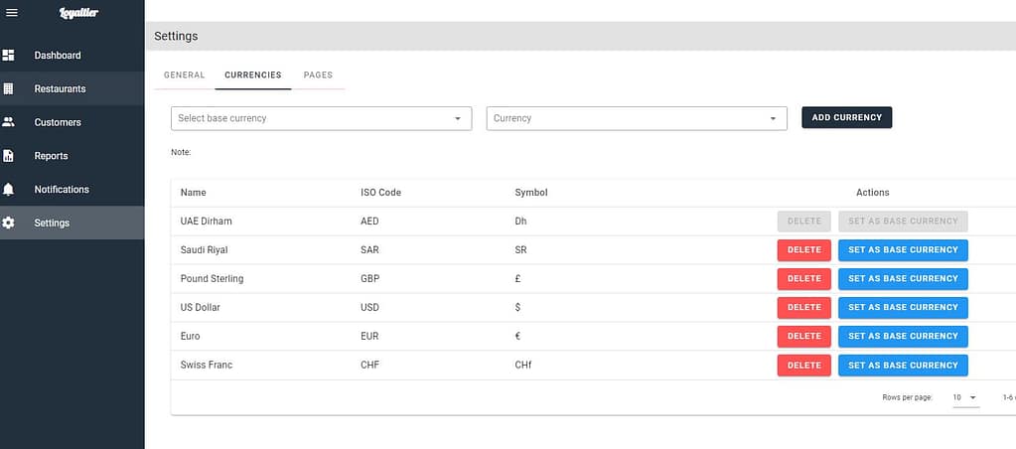Image resolution: width=1016 pixels, height=449 pixels.
Task: Click the Restaurants building icon
Action: (x=9, y=88)
